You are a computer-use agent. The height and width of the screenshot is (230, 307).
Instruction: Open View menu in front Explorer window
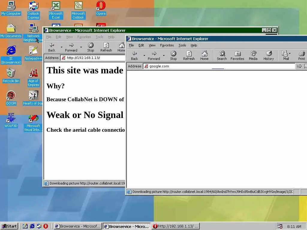pos(152,45)
